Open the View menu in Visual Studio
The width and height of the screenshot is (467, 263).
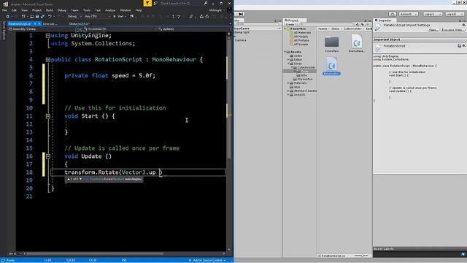pyautogui.click(x=24, y=10)
